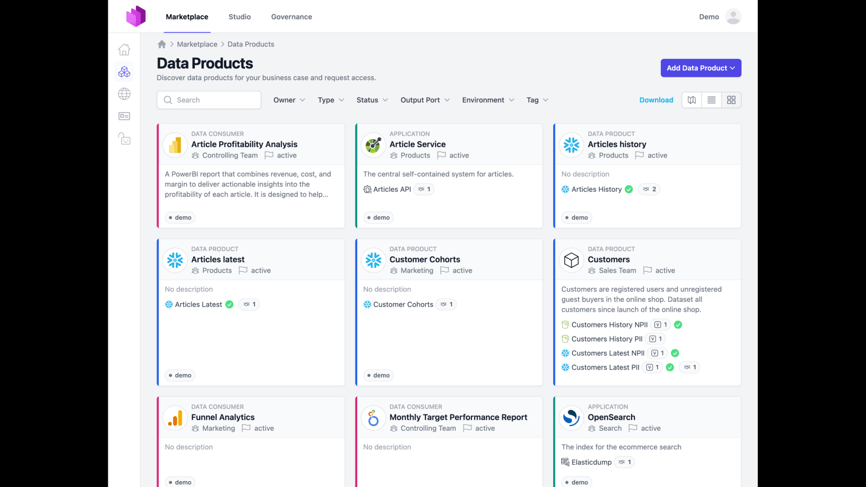Open the Monthly Target Performance Report title

pyautogui.click(x=458, y=417)
